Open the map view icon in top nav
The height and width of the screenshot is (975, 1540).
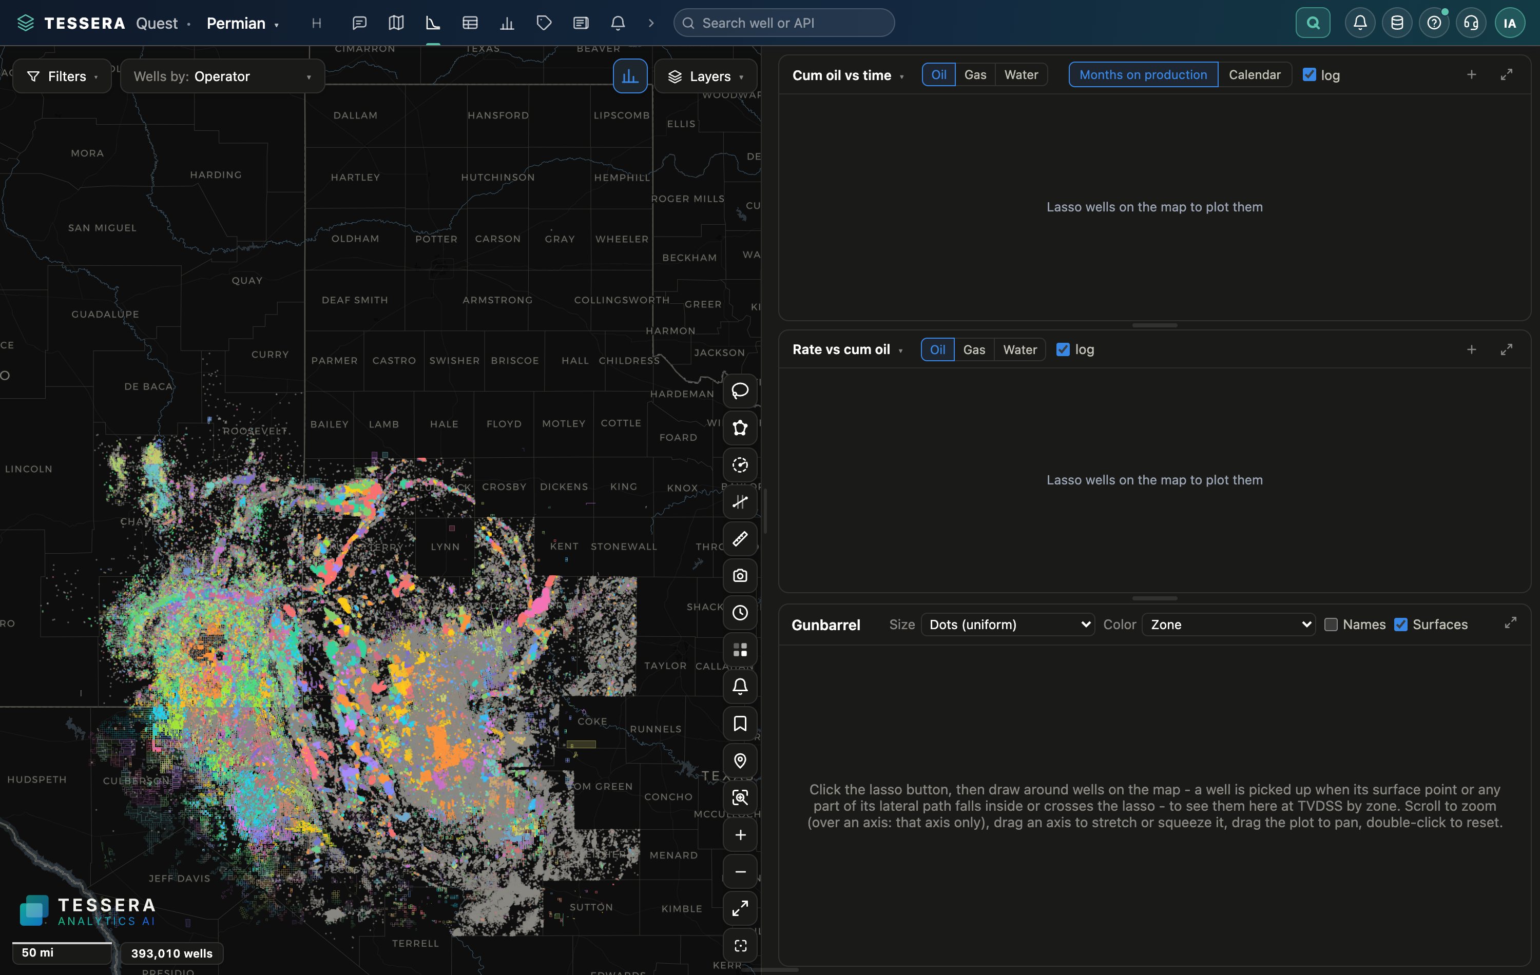pos(396,23)
